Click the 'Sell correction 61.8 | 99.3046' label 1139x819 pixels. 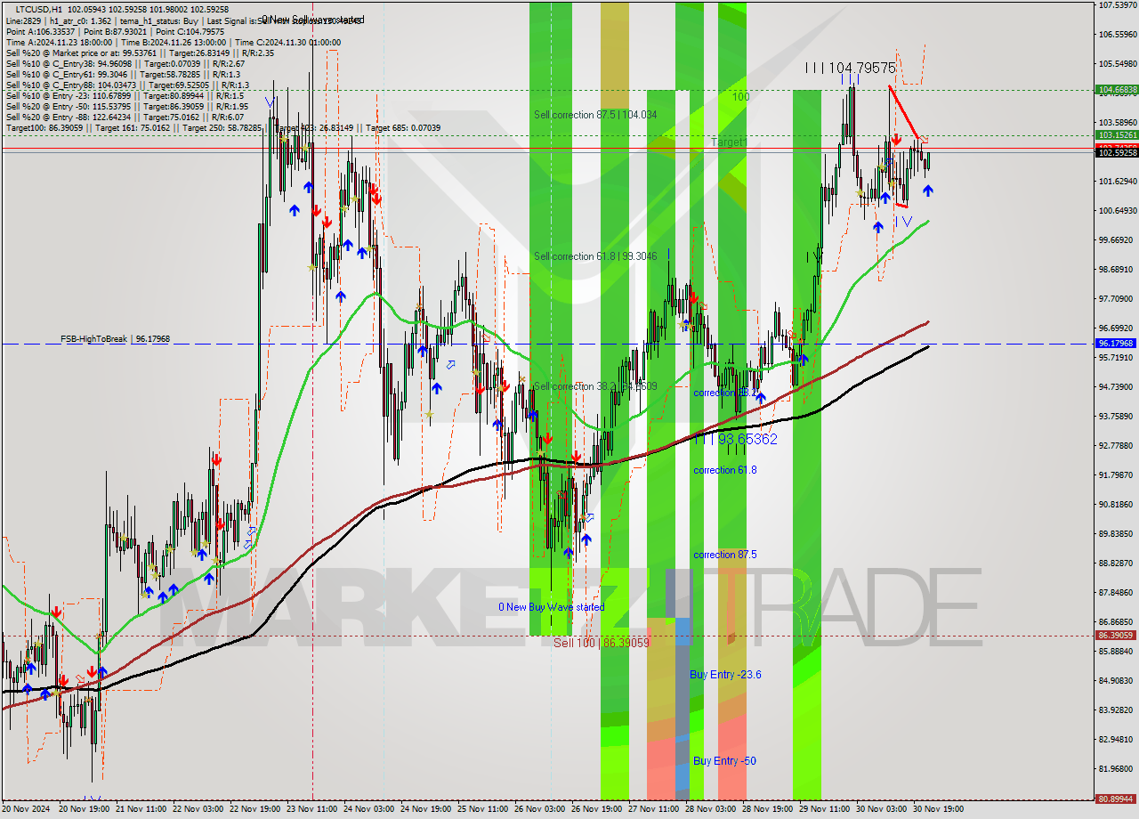click(595, 256)
